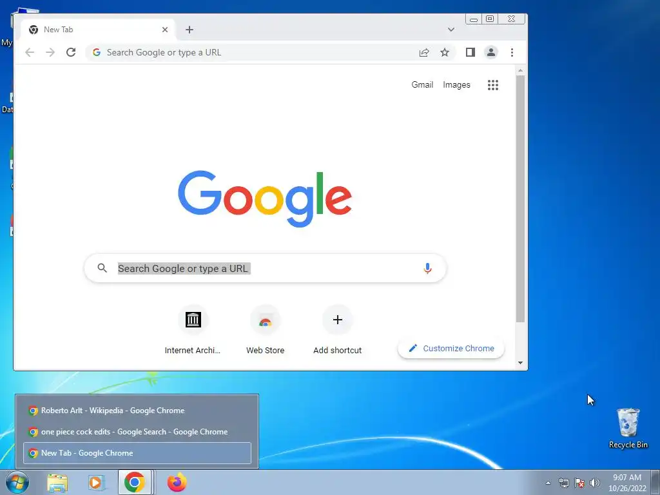Show hidden tray icons arrow
Screen dimensions: 660x495
(x=548, y=483)
